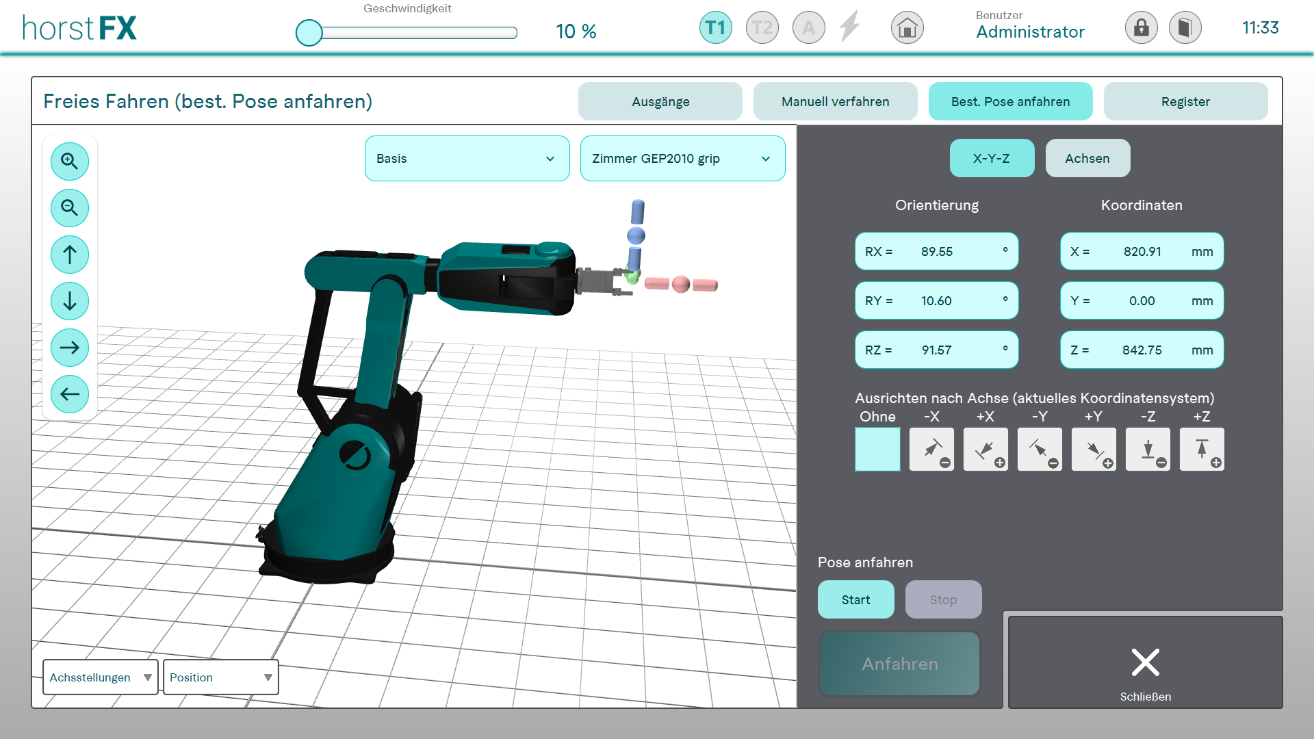This screenshot has height=739, width=1314.
Task: Click the Geschwindigkeit speed slider handle
Action: pos(309,32)
